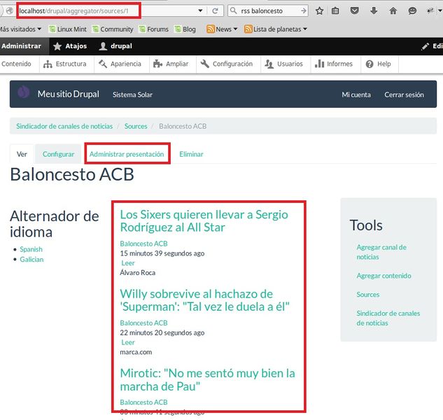Open the Eliminar tab
The height and width of the screenshot is (420, 443).
pos(191,154)
